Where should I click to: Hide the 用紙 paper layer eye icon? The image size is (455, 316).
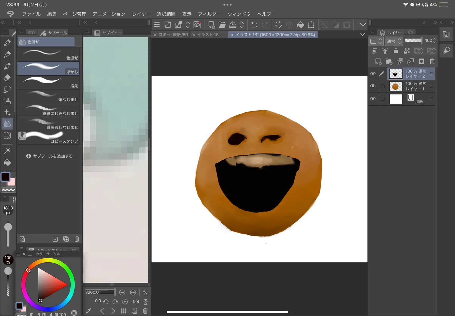coord(373,99)
